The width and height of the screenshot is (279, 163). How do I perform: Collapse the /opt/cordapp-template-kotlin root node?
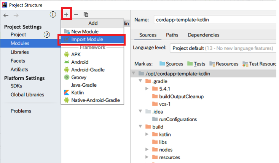134,73
